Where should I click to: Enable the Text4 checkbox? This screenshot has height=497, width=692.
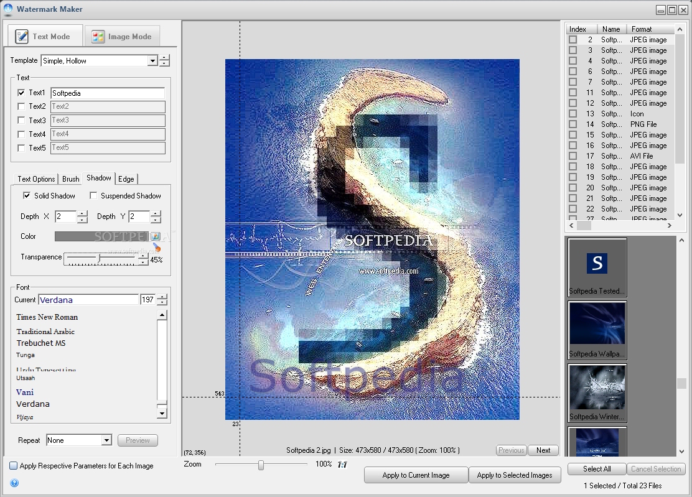click(21, 134)
